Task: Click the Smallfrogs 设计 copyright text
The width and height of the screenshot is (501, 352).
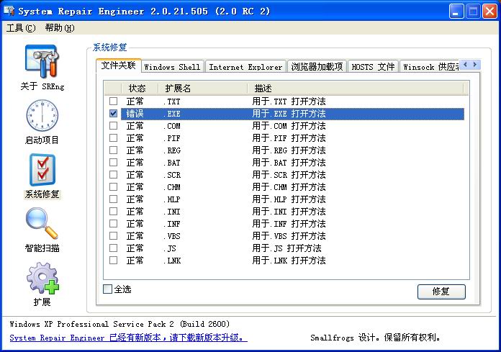Action: (x=376, y=338)
